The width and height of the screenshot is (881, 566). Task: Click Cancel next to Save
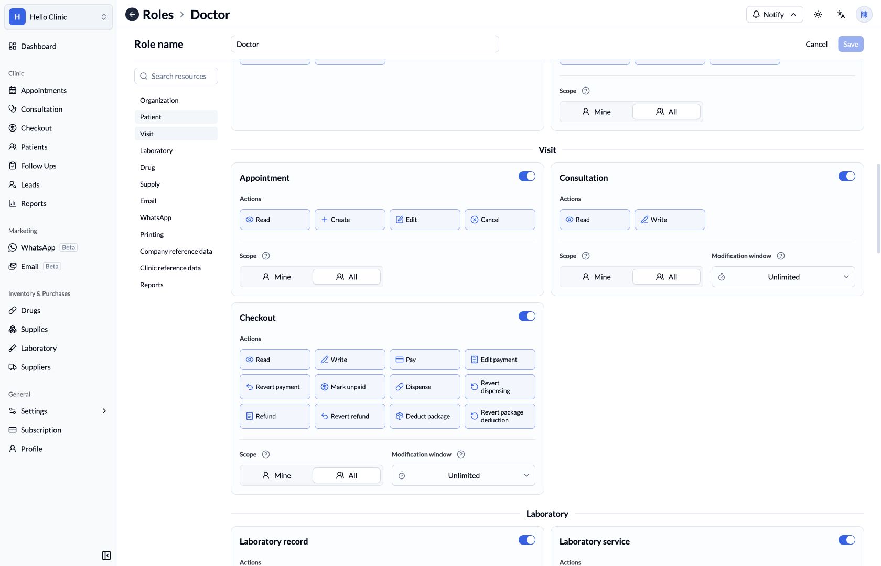tap(816, 44)
